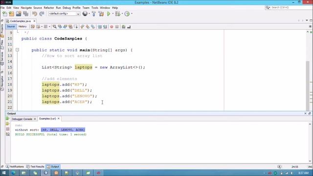Click the editor vertical scrollbar thumb
Image resolution: width=313 pixels, height=176 pixels.
point(308,86)
